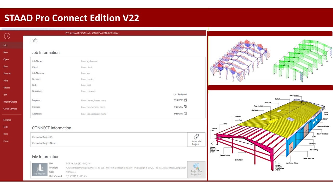Click the No Preview file thumbnail
The width and height of the screenshot is (333, 187).
40,170
